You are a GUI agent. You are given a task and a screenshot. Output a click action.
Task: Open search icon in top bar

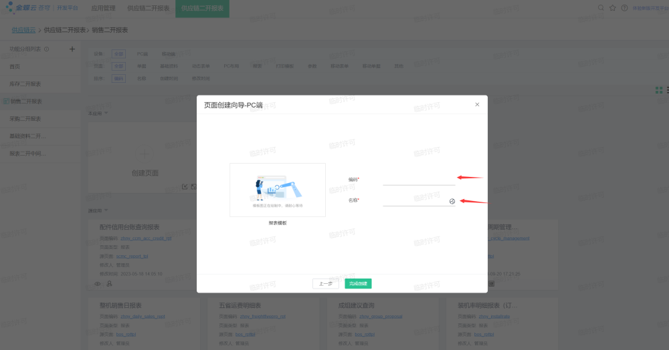pyautogui.click(x=601, y=7)
